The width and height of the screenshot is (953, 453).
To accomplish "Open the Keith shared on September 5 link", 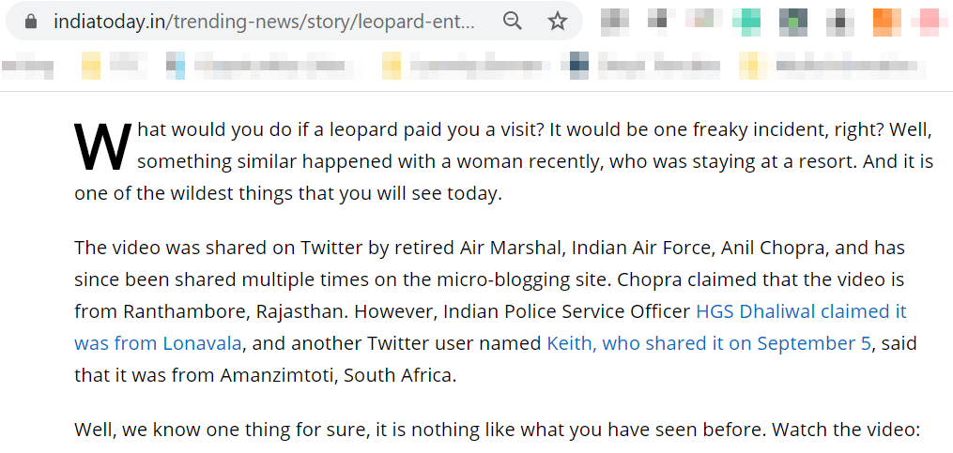I will tap(709, 343).
